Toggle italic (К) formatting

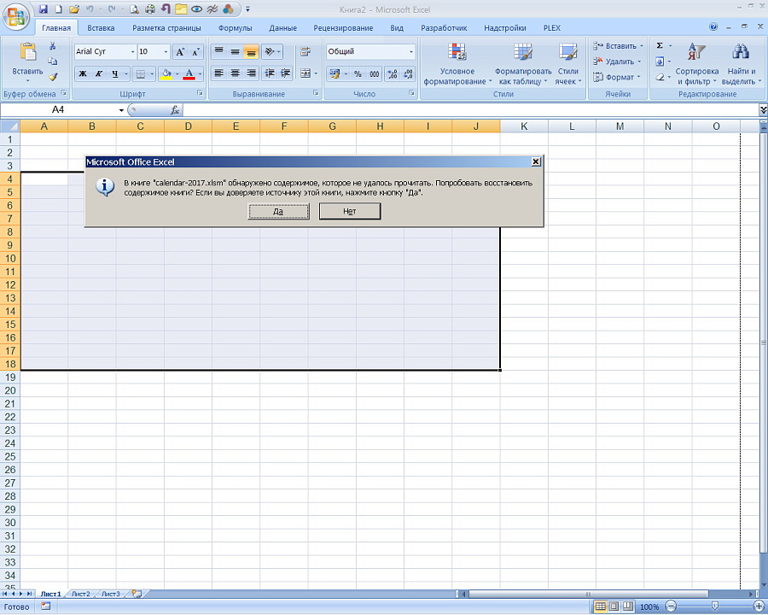[x=99, y=73]
